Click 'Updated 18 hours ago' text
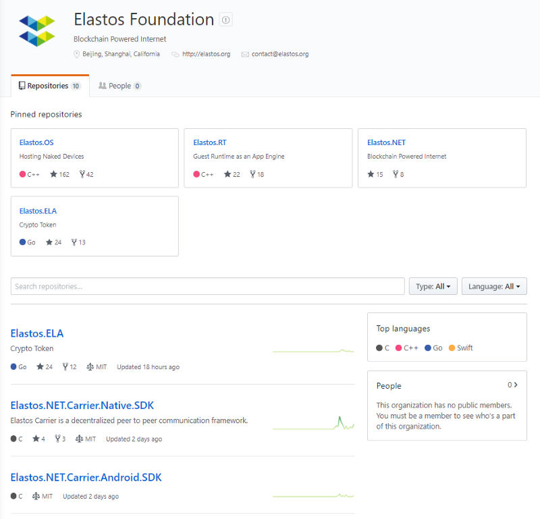The height and width of the screenshot is (519, 540). point(148,367)
